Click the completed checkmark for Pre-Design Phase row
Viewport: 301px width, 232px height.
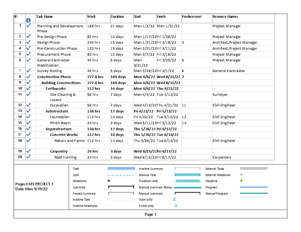pos(28,36)
